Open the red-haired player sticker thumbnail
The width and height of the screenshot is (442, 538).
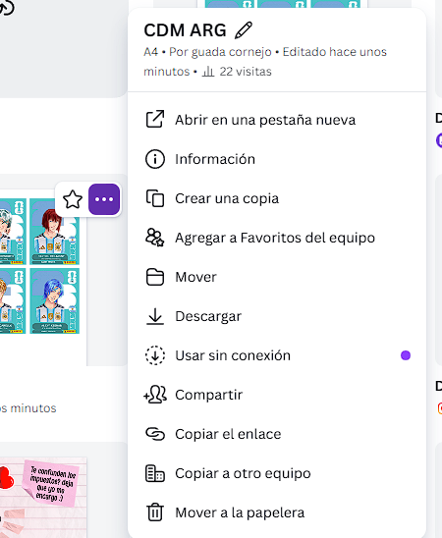click(55, 232)
